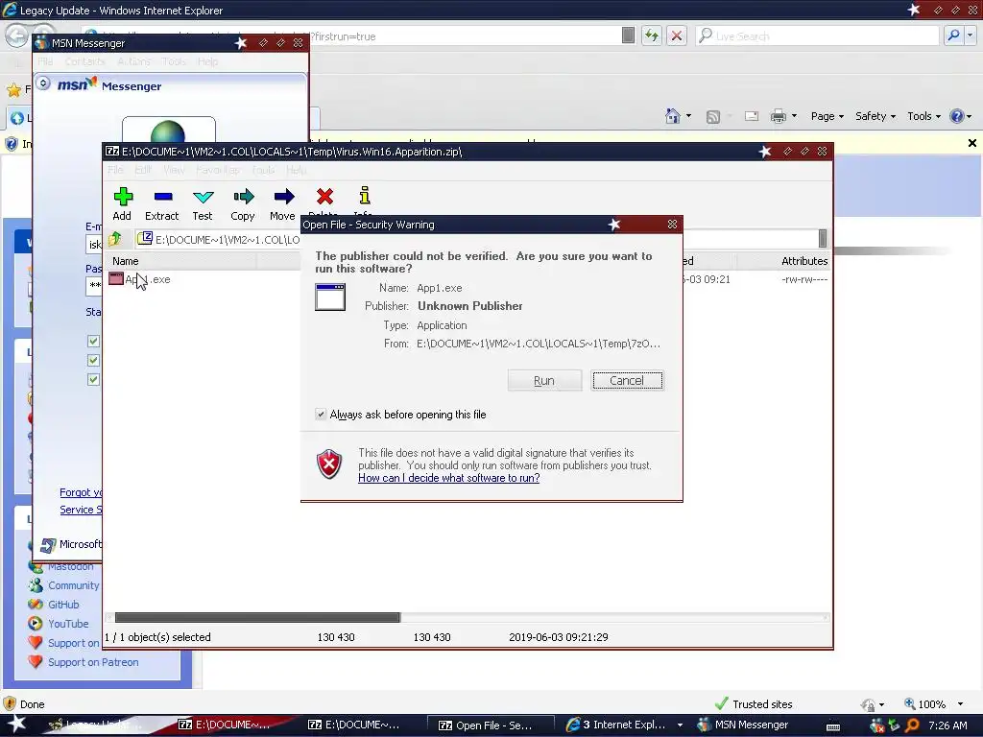Click the star Start button on taskbar
The width and height of the screenshot is (983, 737).
click(17, 725)
